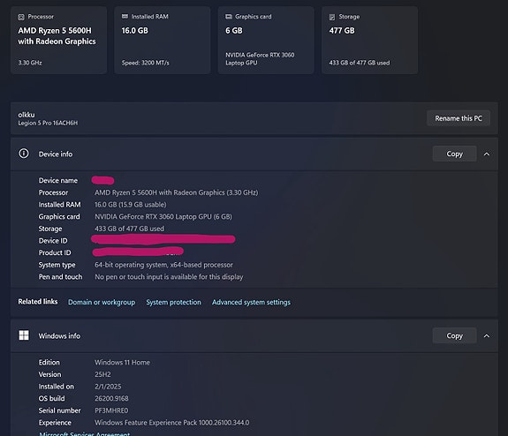508x436 pixels.
Task: Click the Windows logo icon
Action: (24, 335)
